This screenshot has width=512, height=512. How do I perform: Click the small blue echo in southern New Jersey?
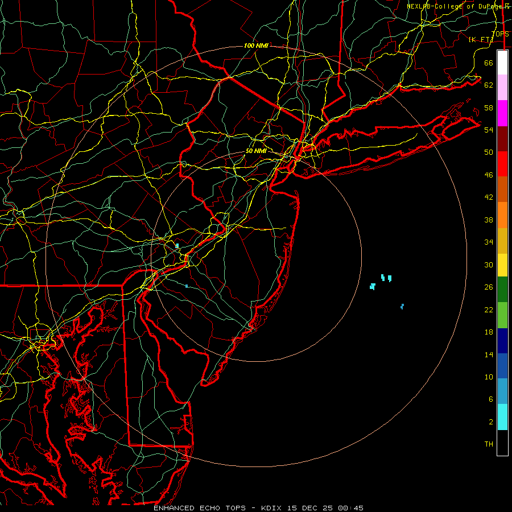pyautogui.click(x=187, y=286)
